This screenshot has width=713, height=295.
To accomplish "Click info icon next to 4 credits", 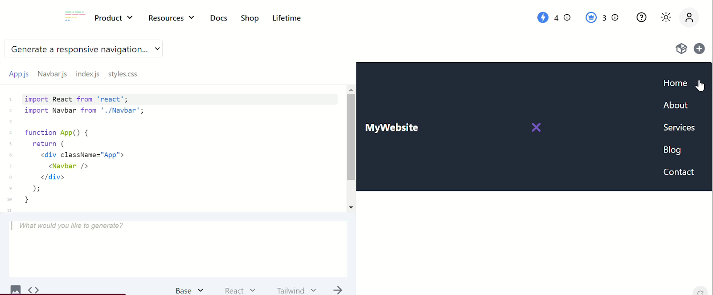I will [x=567, y=17].
